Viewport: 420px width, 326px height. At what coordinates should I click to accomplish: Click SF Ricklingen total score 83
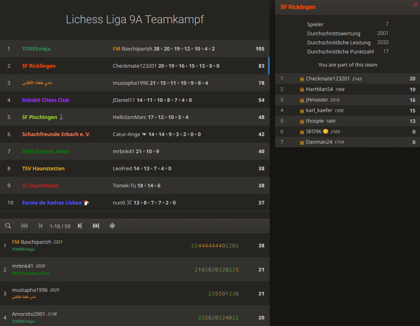(x=261, y=66)
